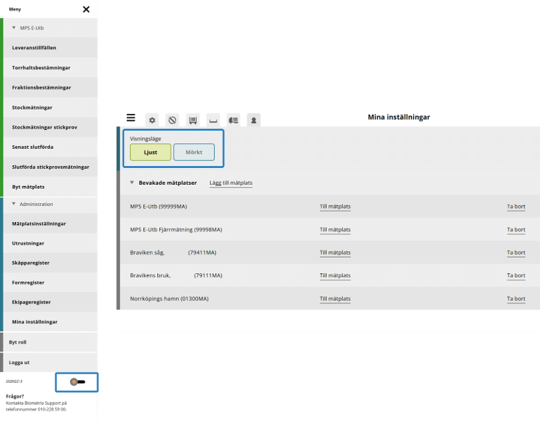Go to Till mätplats for Braviken såg
544x422 pixels.
pos(335,253)
